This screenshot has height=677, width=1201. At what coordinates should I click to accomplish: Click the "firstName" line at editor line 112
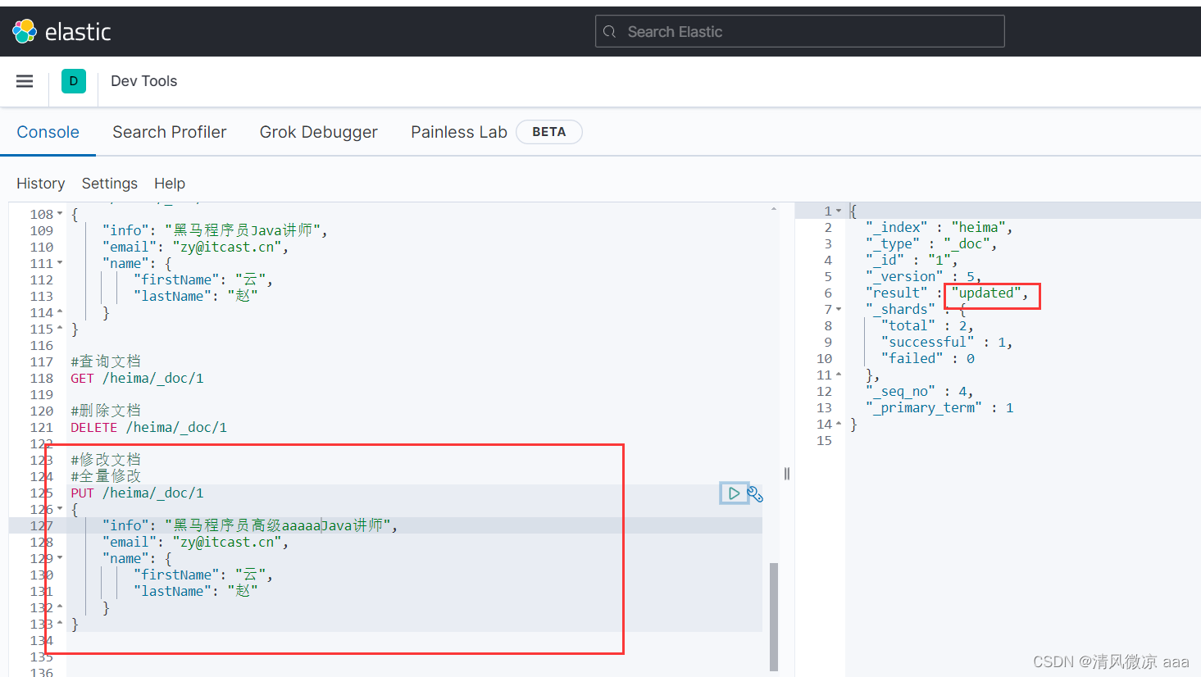point(203,279)
